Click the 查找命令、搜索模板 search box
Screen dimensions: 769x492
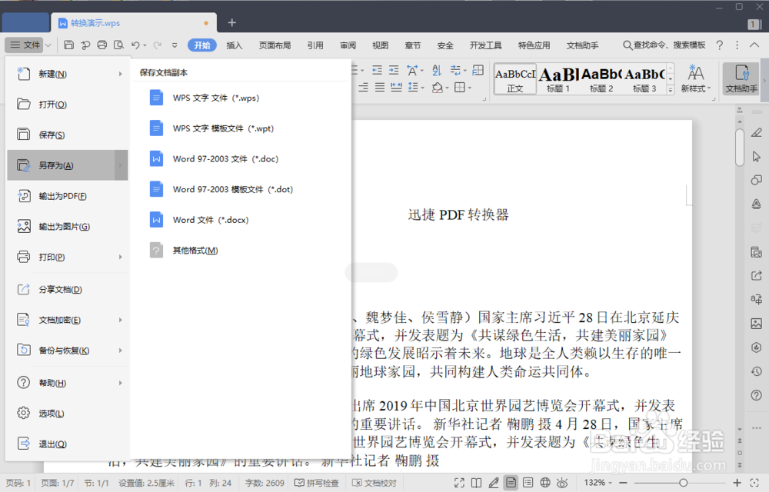pyautogui.click(x=664, y=45)
